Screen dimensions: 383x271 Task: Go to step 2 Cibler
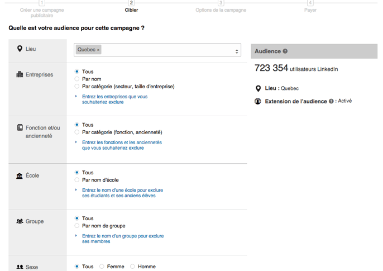[131, 7]
